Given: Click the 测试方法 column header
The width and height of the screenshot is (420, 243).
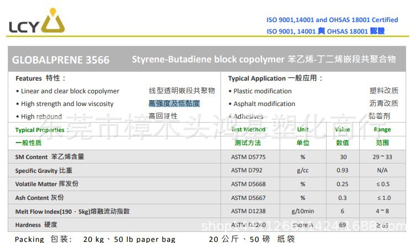Looking at the screenshot, I should pyautogui.click(x=248, y=142).
